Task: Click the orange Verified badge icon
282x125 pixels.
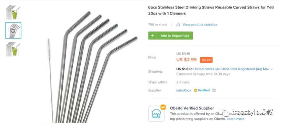Action: click(195, 90)
